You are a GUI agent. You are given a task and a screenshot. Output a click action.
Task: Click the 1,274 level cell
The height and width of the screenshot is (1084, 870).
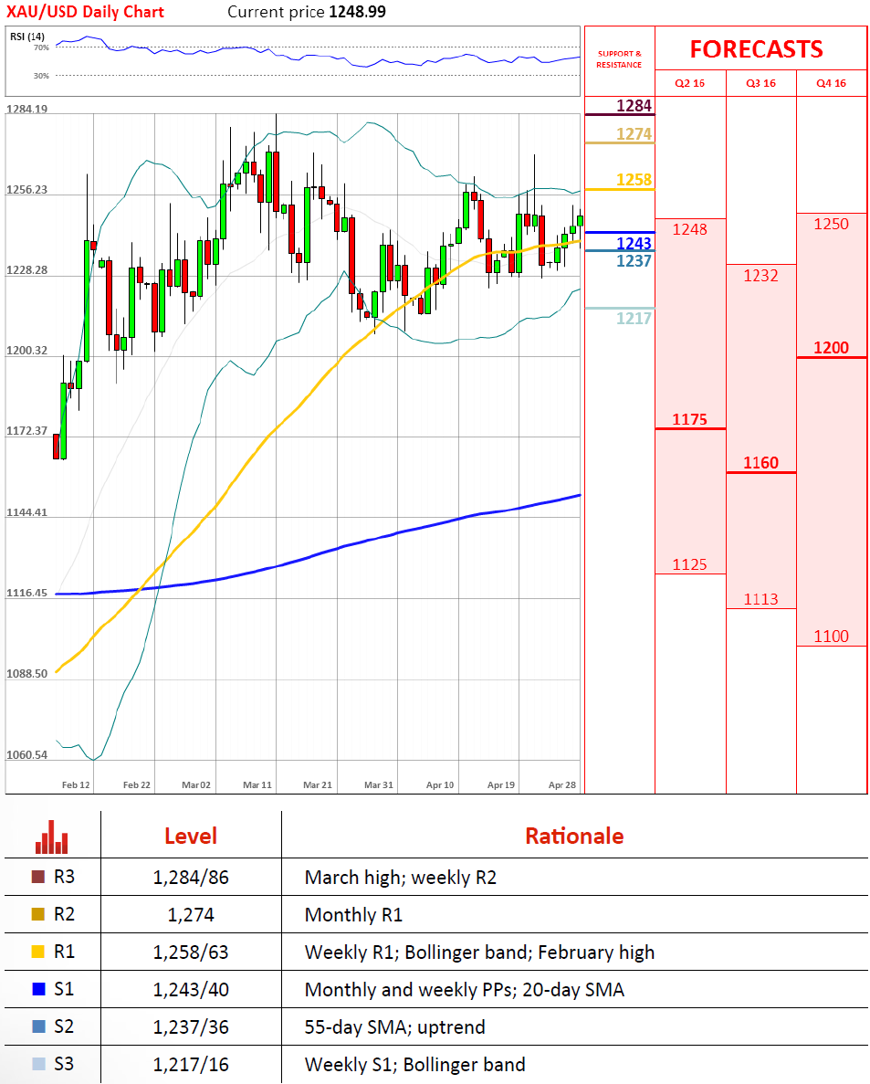pyautogui.click(x=191, y=915)
